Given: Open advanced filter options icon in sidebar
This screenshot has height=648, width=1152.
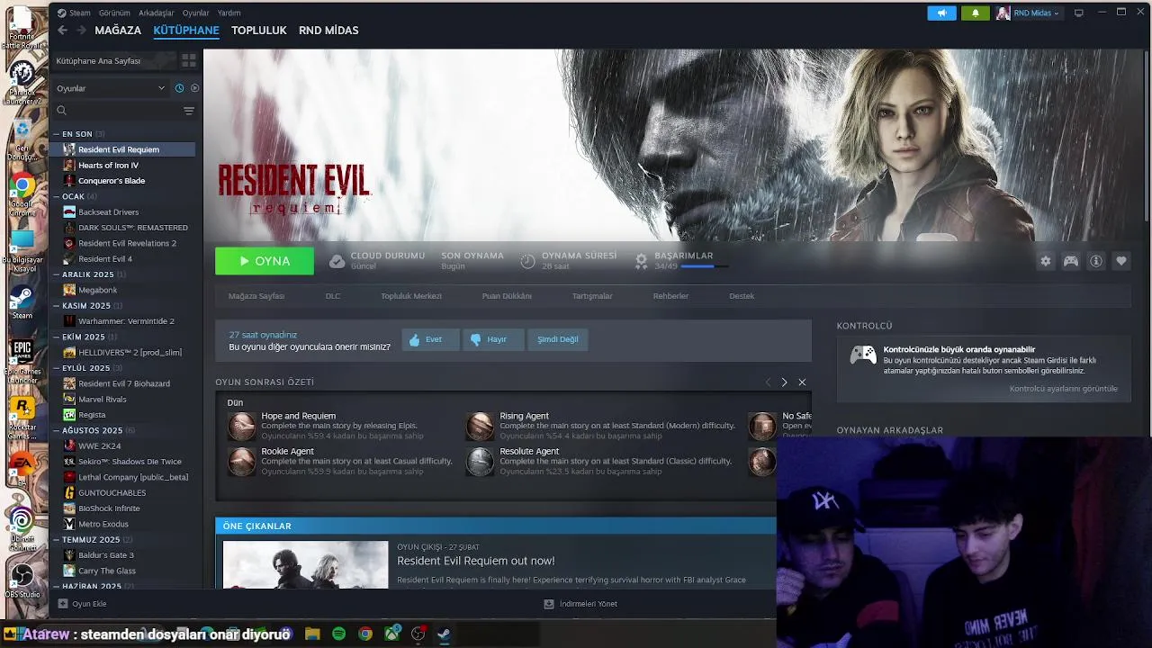Looking at the screenshot, I should (189, 111).
